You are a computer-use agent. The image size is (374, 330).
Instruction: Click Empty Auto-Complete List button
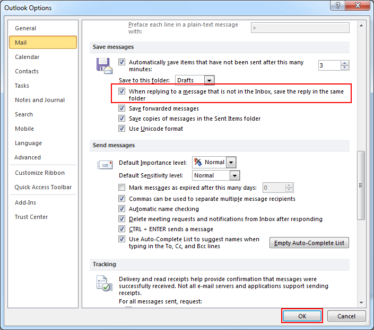309,243
